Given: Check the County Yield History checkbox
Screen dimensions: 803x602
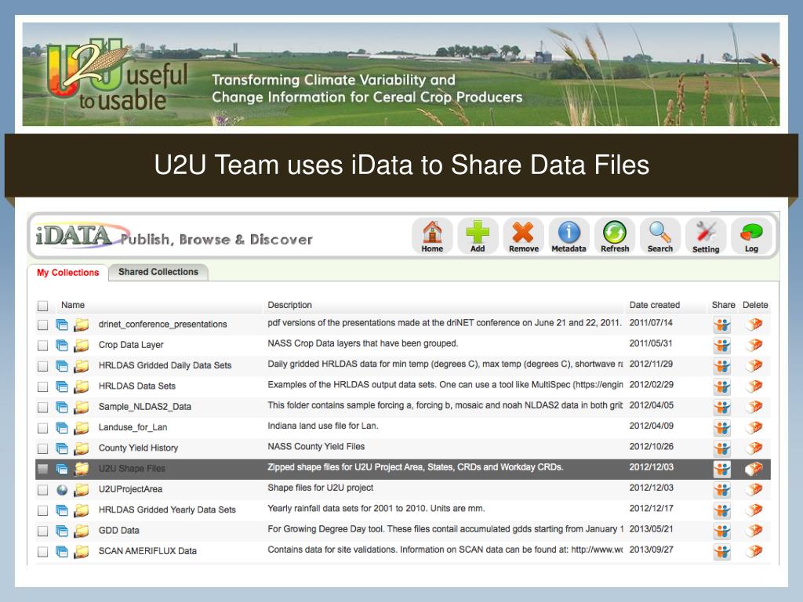Looking at the screenshot, I should coord(42,448).
